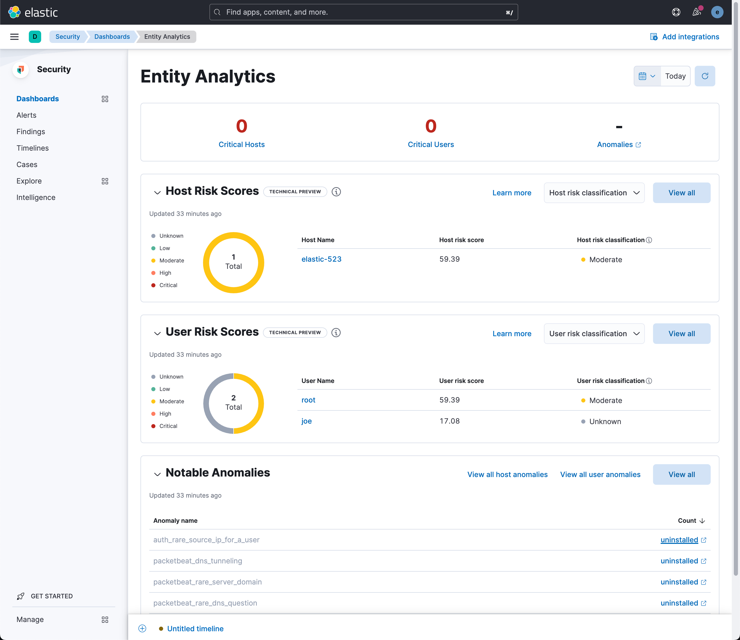Viewport: 740px width, 640px height.
Task: Open Findings in the sidebar
Action: tap(31, 132)
